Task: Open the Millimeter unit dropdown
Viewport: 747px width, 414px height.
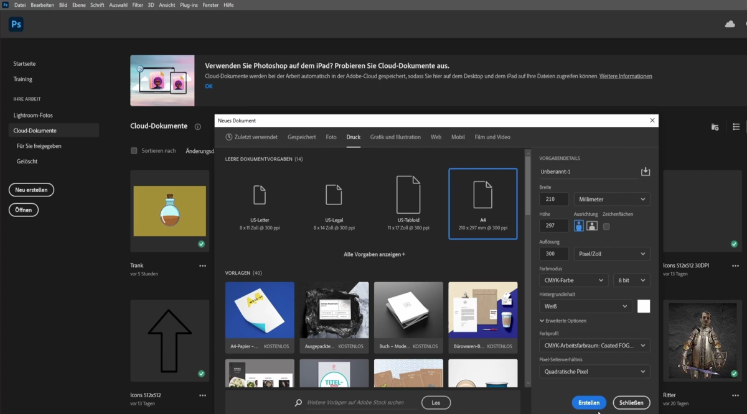Action: click(612, 199)
